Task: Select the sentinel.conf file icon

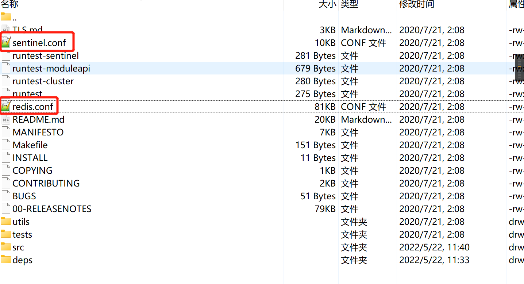Action: [6, 43]
